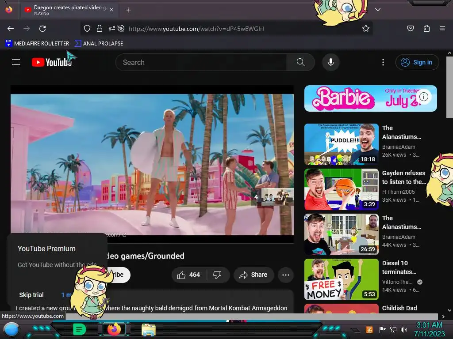Click H Thurm2005 channel name
The width and height of the screenshot is (453, 339).
pos(399,192)
